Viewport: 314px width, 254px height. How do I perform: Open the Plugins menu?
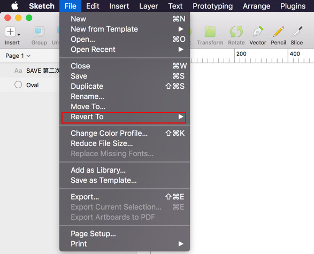click(293, 6)
